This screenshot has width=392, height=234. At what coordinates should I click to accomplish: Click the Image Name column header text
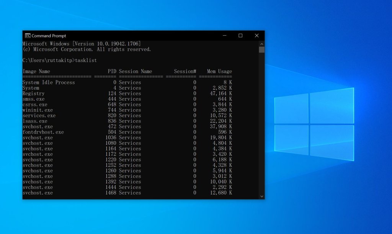pos(36,71)
